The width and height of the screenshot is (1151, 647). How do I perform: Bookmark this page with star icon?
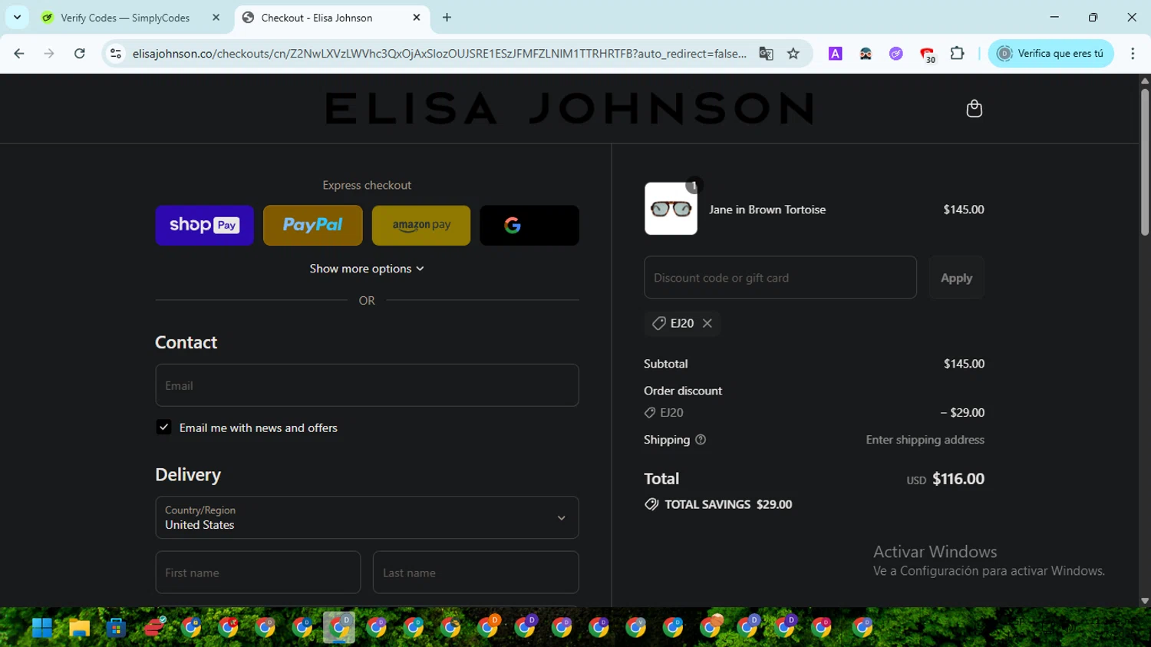pyautogui.click(x=793, y=53)
